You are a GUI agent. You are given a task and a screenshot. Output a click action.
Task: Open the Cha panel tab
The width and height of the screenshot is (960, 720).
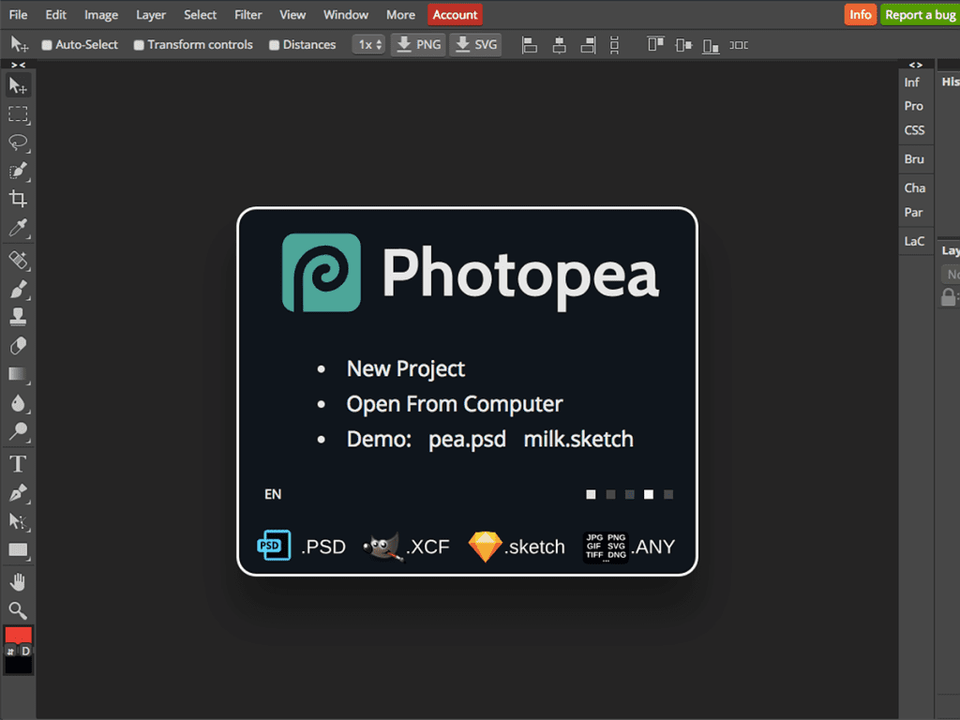pos(915,187)
